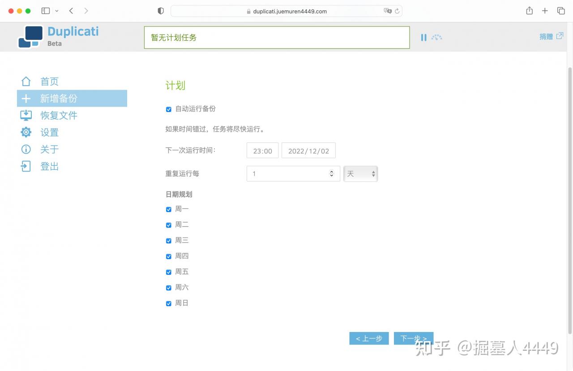Open 关于 page
The image size is (573, 371).
(50, 149)
